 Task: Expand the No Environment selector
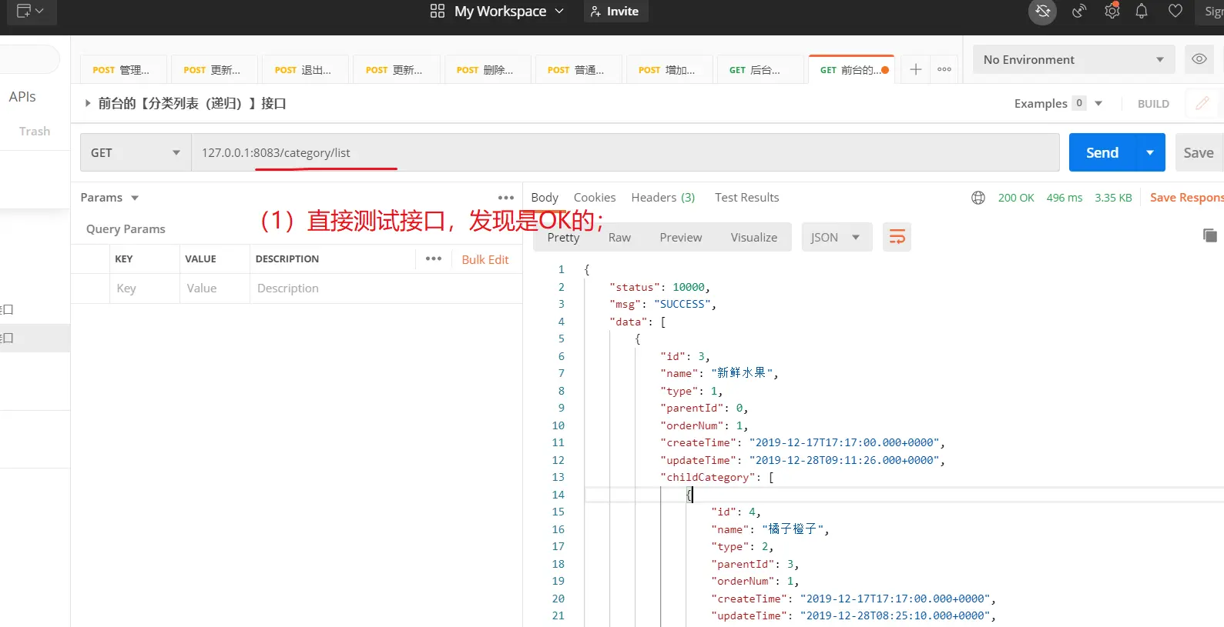(x=1073, y=59)
